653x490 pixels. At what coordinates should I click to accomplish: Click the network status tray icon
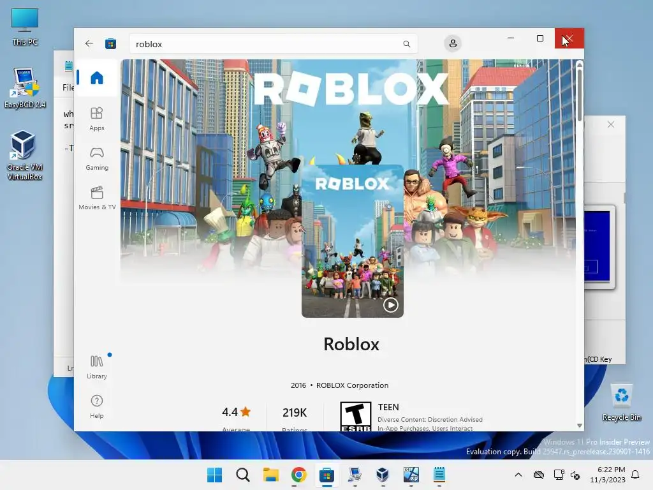559,475
